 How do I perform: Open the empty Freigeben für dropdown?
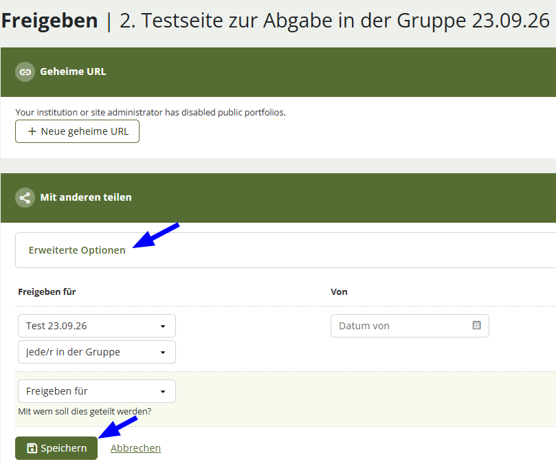[97, 391]
